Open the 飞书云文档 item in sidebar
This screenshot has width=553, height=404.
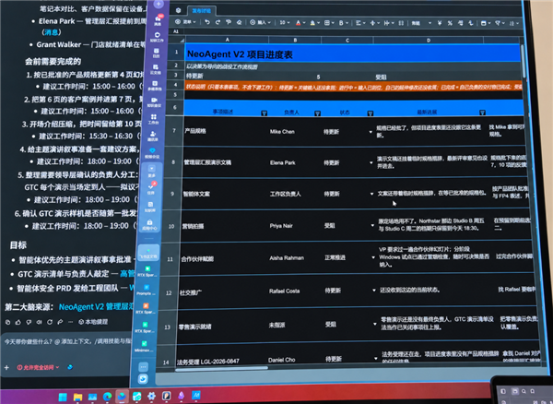click(x=148, y=253)
